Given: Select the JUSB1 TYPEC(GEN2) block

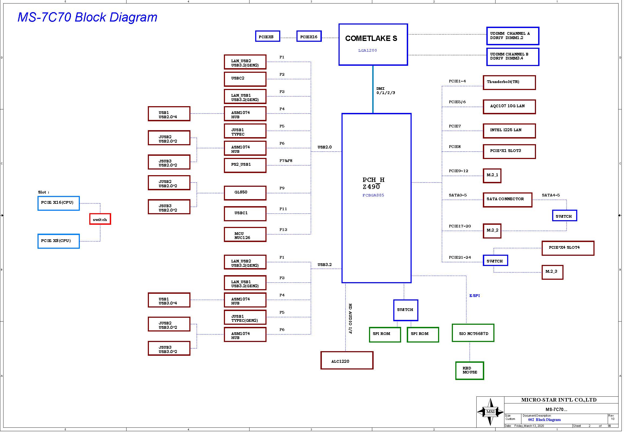Looking at the screenshot, I should [x=245, y=317].
